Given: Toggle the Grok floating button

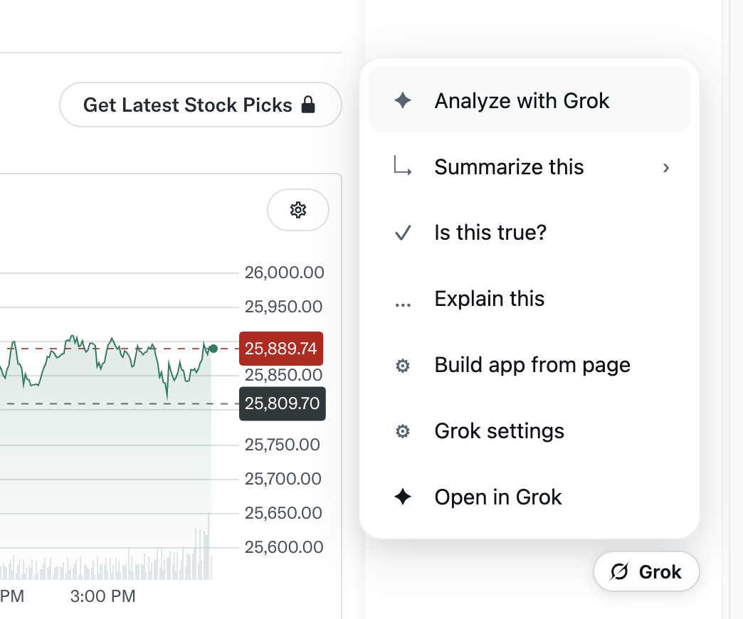Looking at the screenshot, I should point(646,571).
